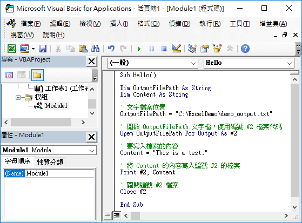Click the View Microsoft Excel toolbar icon
Image resolution: width=302 pixels, height=223 pixels.
coord(12,49)
